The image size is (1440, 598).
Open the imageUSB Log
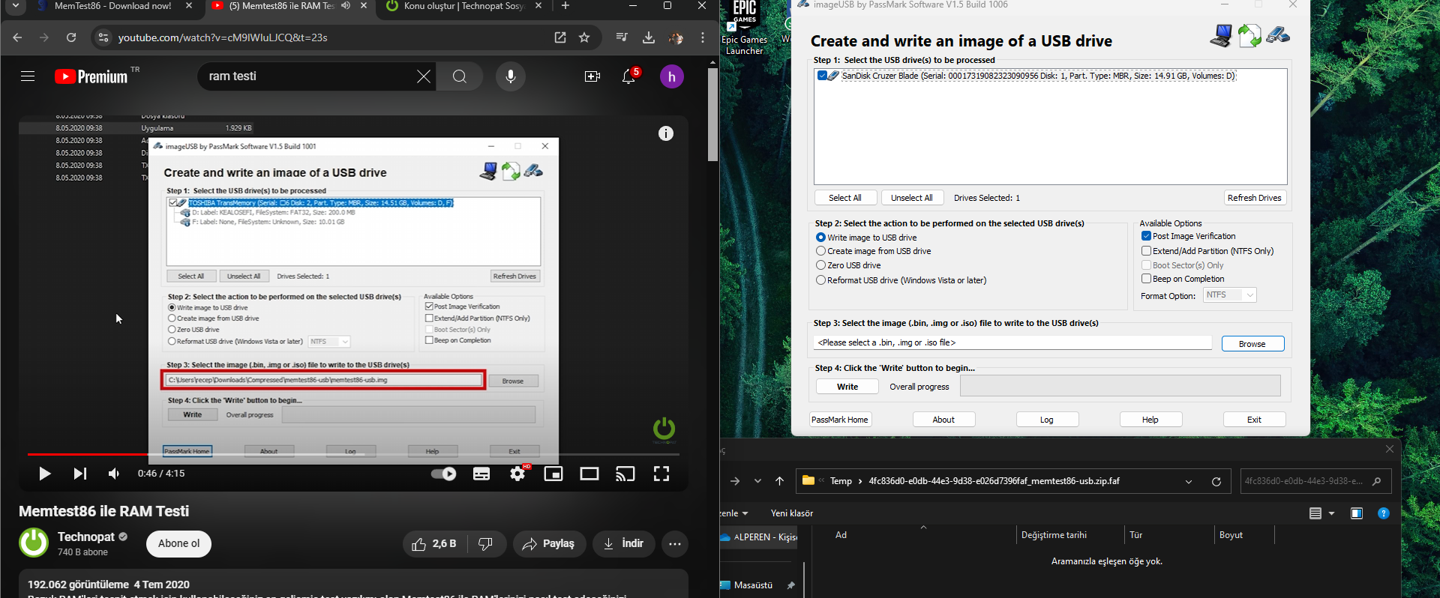[x=1047, y=420]
